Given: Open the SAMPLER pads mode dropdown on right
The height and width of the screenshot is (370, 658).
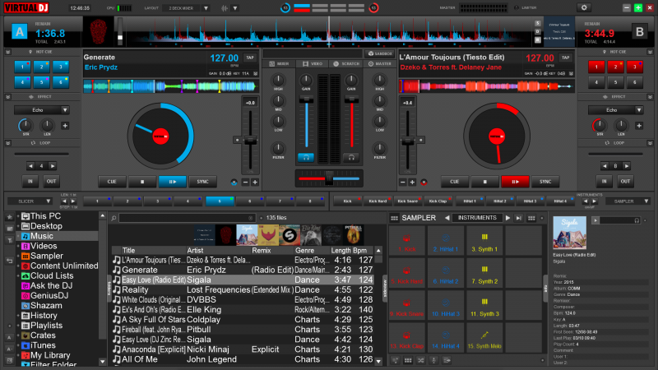Looking at the screenshot, I should coord(646,201).
